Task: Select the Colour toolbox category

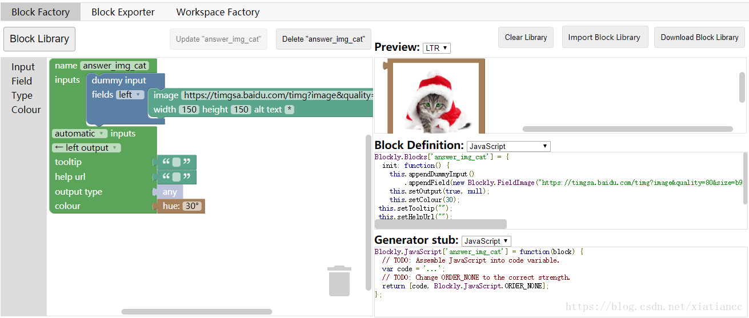Action: (26, 110)
